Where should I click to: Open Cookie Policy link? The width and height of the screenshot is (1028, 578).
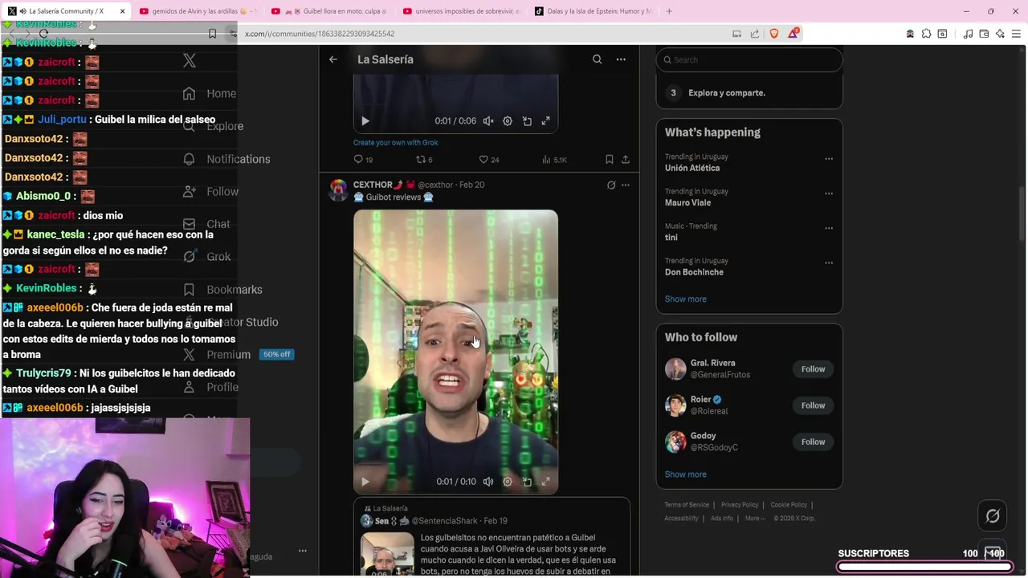tap(789, 505)
